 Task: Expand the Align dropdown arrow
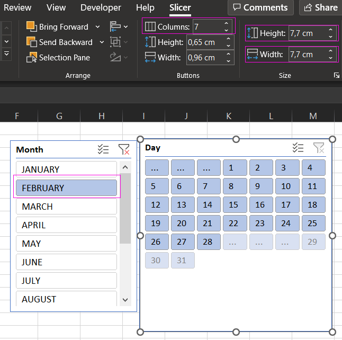(125, 26)
